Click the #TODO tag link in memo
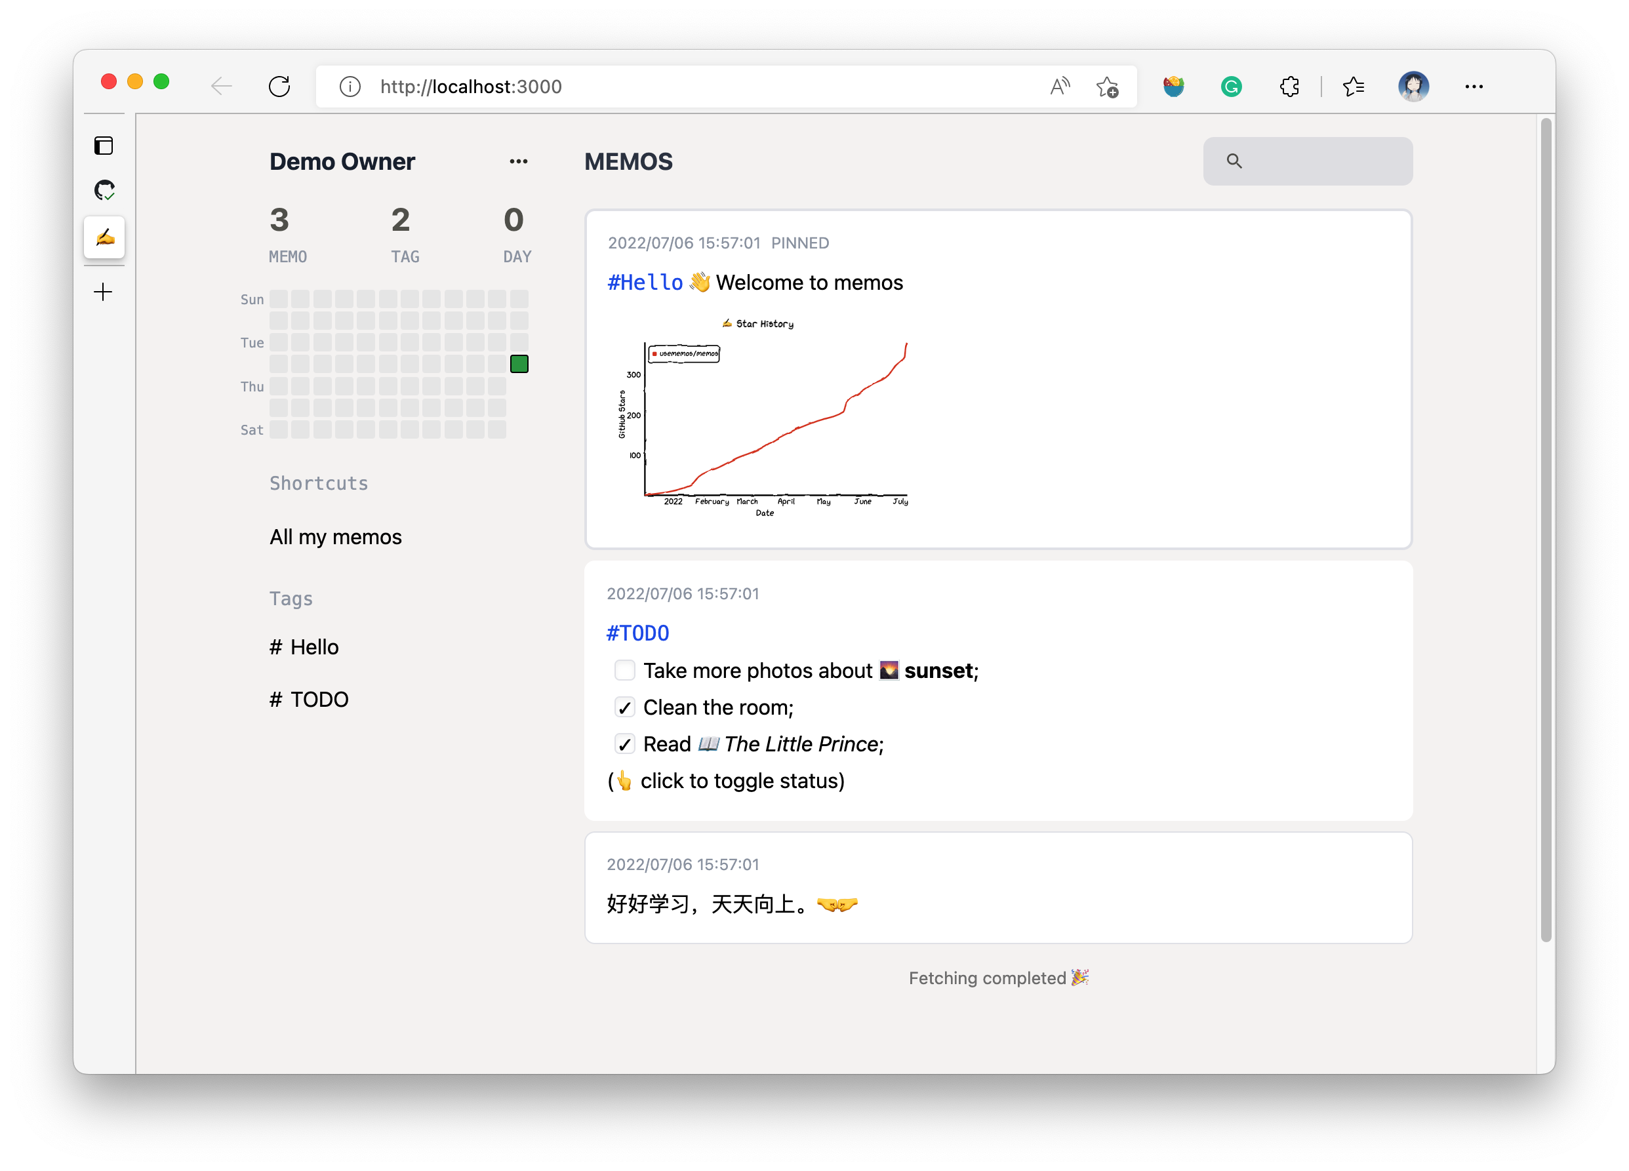The width and height of the screenshot is (1629, 1171). [637, 633]
